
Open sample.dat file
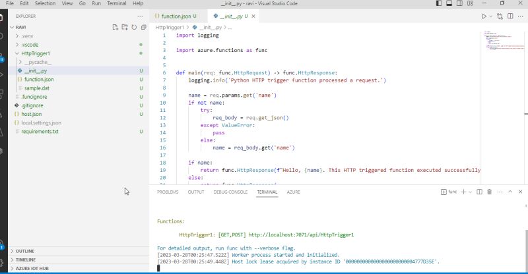(78, 88)
